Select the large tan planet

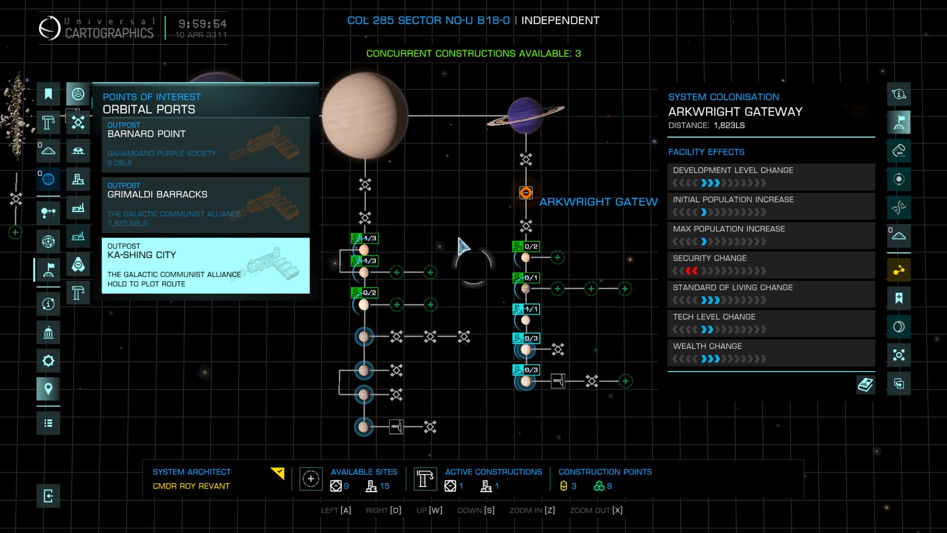[x=364, y=115]
